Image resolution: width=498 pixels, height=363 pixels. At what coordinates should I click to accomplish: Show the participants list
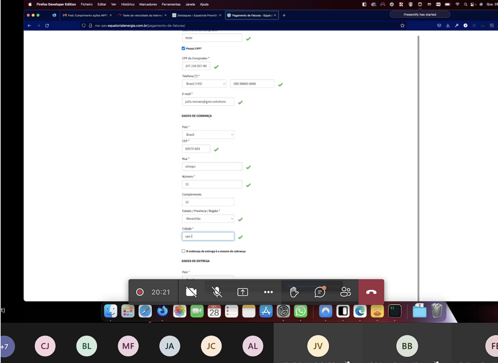click(x=345, y=292)
